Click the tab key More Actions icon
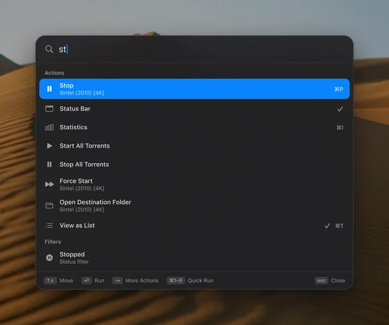389x325 pixels. (117, 281)
